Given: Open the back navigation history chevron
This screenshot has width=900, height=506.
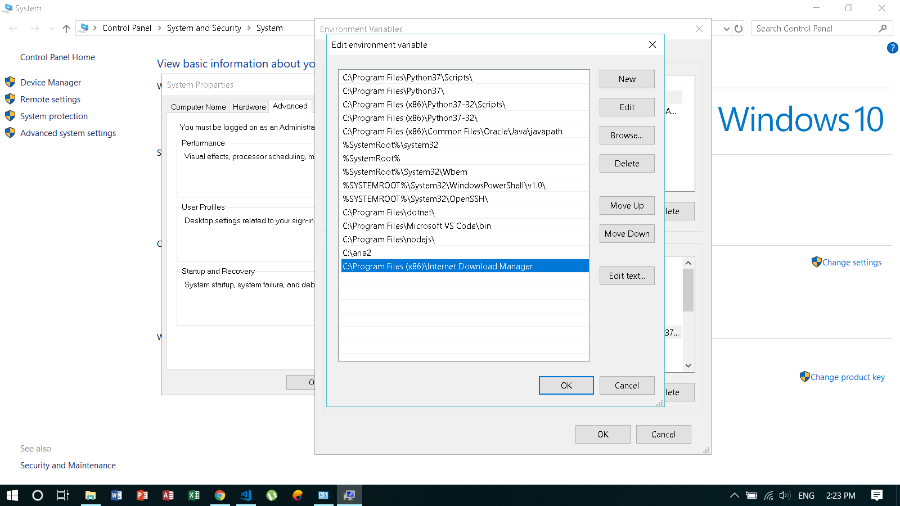Looking at the screenshot, I should pyautogui.click(x=52, y=28).
